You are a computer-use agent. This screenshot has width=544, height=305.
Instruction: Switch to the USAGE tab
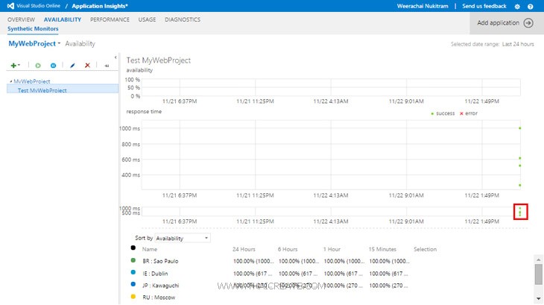pyautogui.click(x=147, y=19)
